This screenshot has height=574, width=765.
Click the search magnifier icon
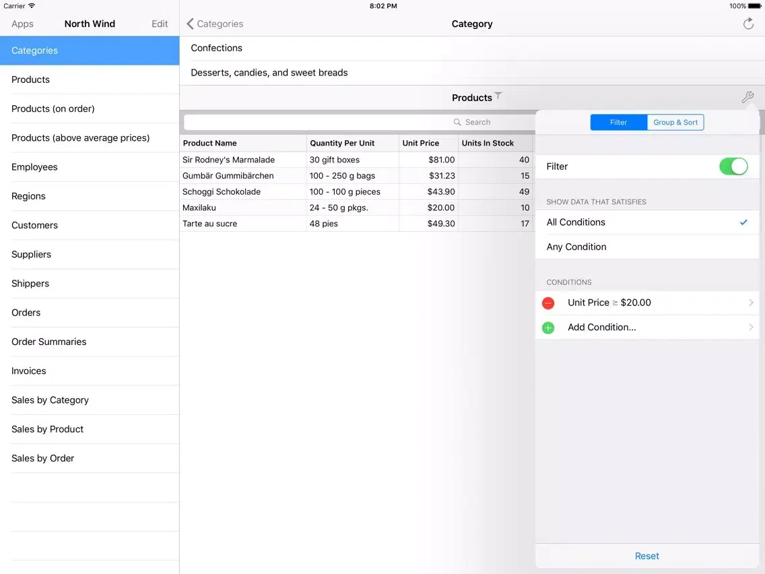(x=457, y=122)
